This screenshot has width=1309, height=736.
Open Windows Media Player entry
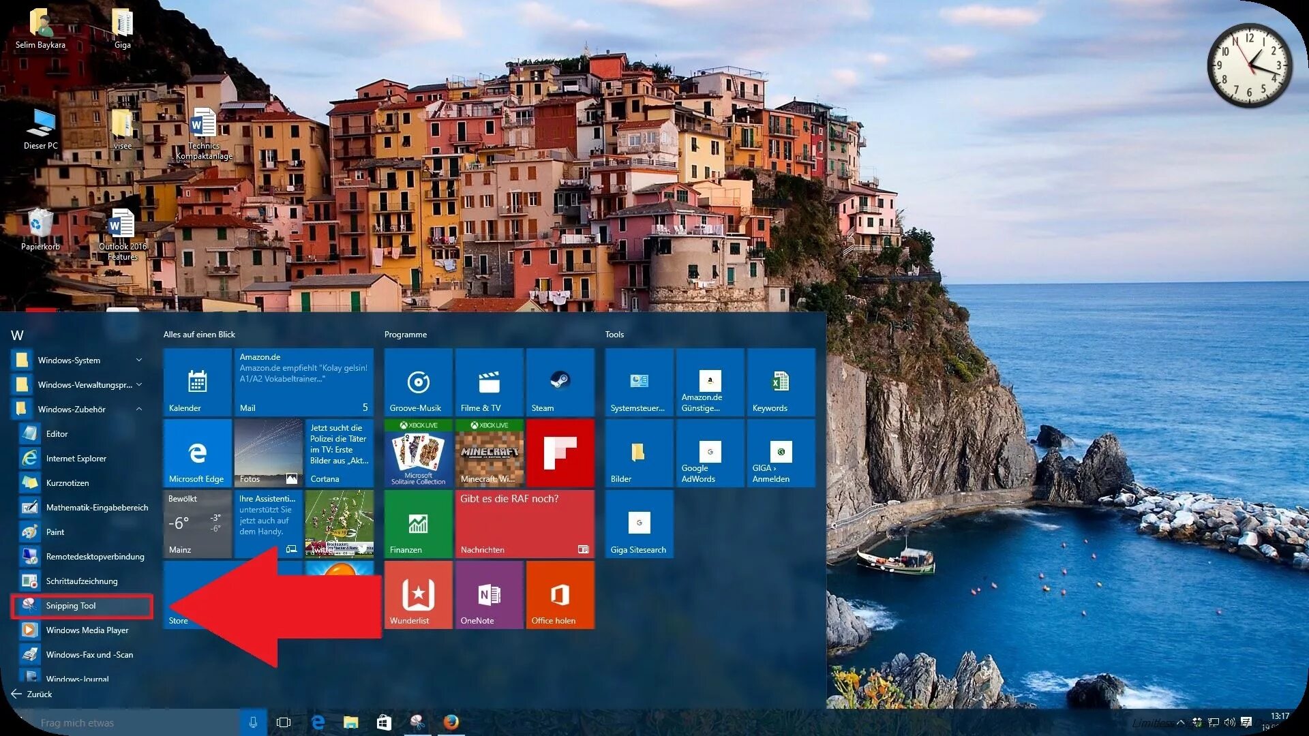[x=87, y=630]
